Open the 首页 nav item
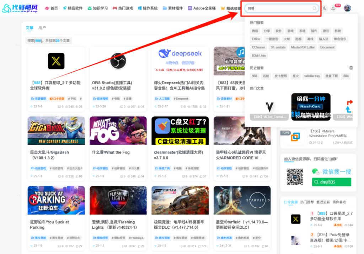Screen dimensions: 364x254 click(x=52, y=8)
